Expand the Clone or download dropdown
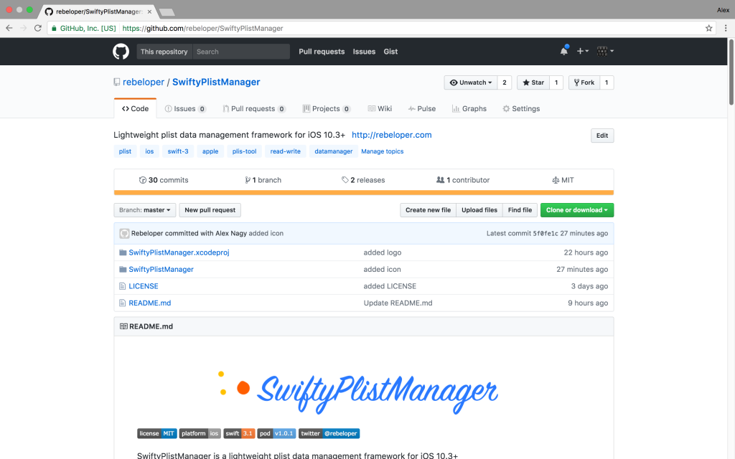The image size is (735, 459). tap(577, 210)
